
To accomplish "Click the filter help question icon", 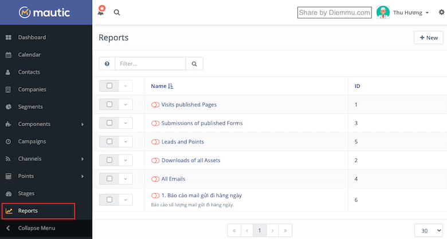I will coord(107,64).
